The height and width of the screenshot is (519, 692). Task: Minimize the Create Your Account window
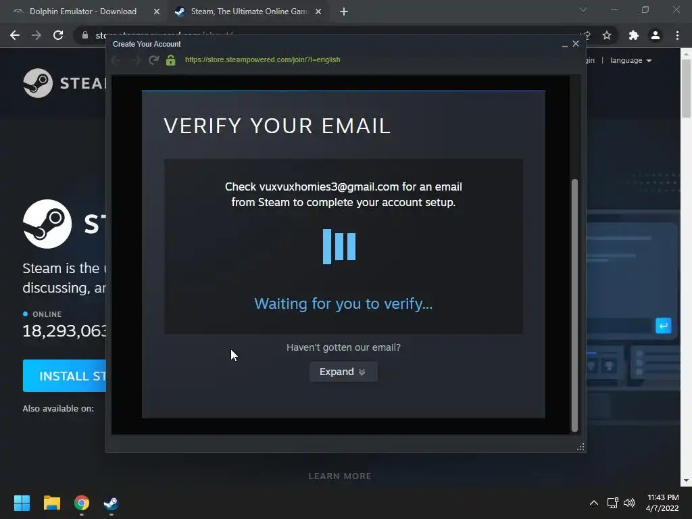click(564, 44)
